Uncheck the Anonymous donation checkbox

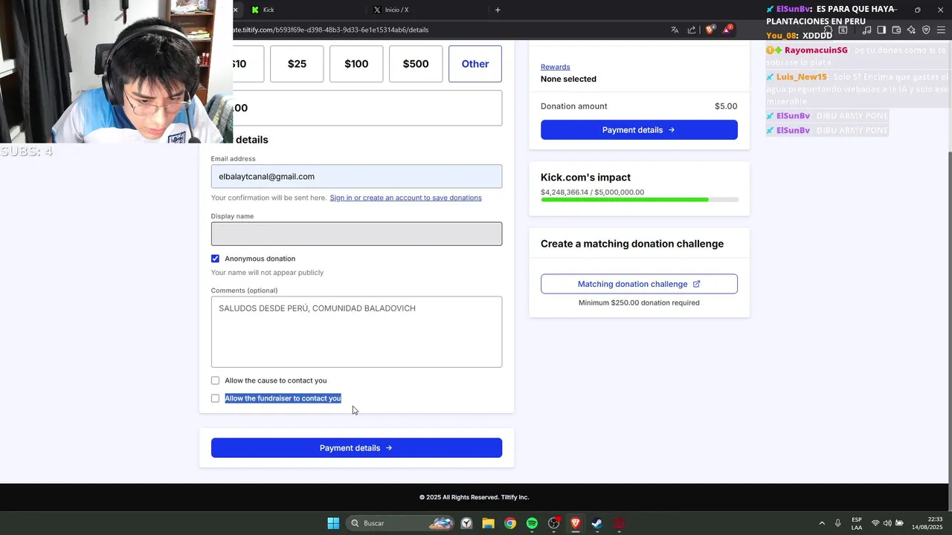215,259
